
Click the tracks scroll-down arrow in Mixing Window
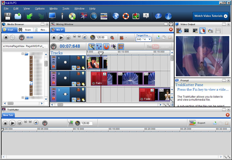point(172,89)
